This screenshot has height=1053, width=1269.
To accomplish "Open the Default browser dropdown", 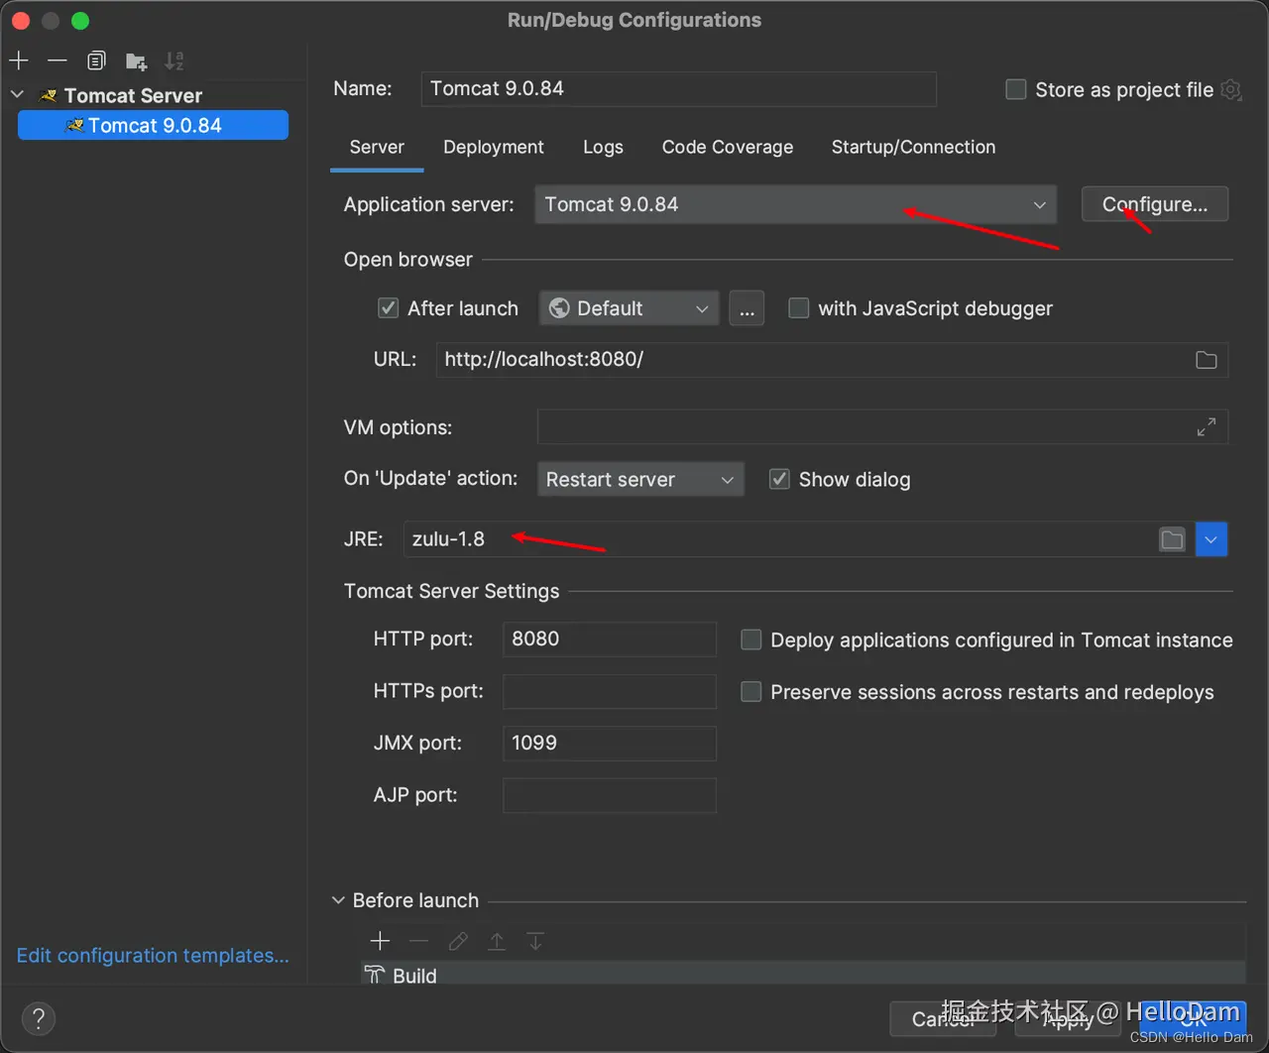I will pos(630,308).
